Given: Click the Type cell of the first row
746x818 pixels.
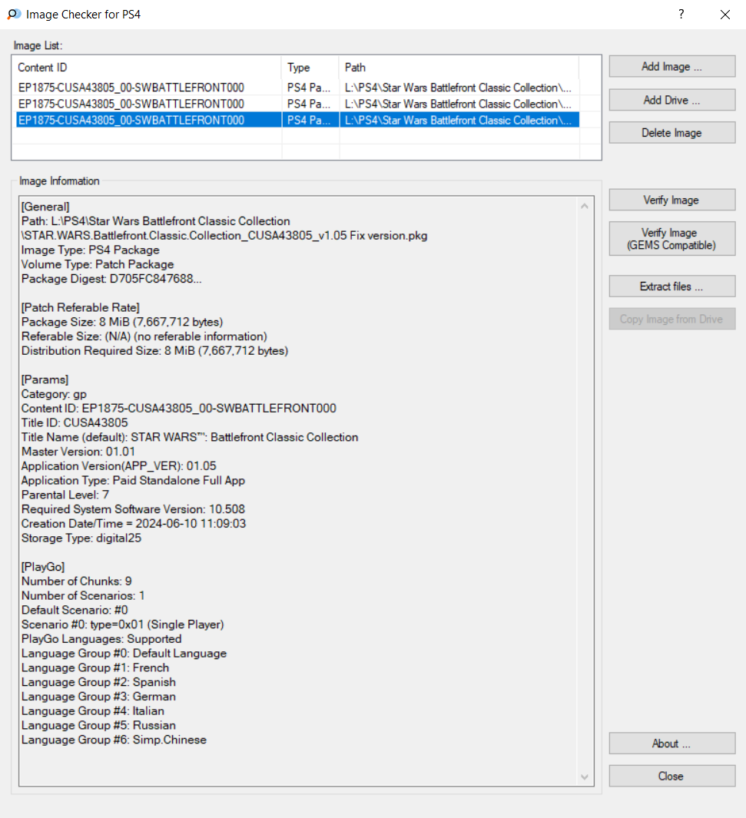Looking at the screenshot, I should [310, 88].
